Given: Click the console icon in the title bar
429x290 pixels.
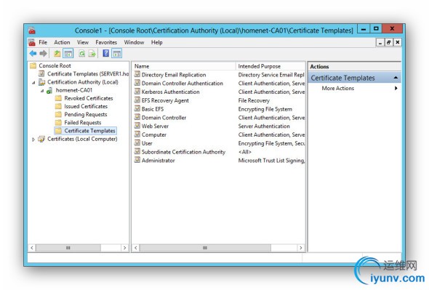Looking at the screenshot, I should 32,30.
